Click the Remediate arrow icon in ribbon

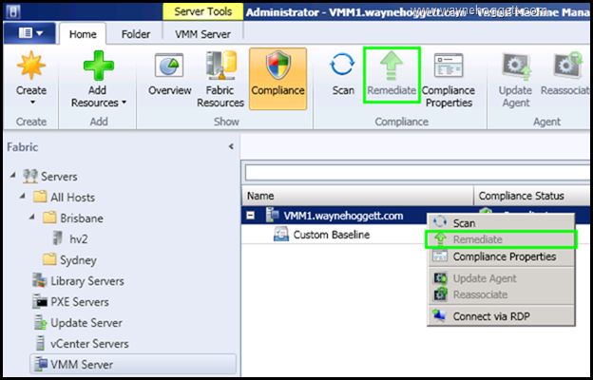392,66
